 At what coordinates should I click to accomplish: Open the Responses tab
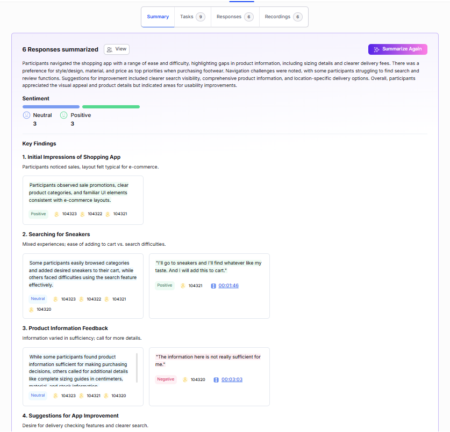pyautogui.click(x=235, y=17)
